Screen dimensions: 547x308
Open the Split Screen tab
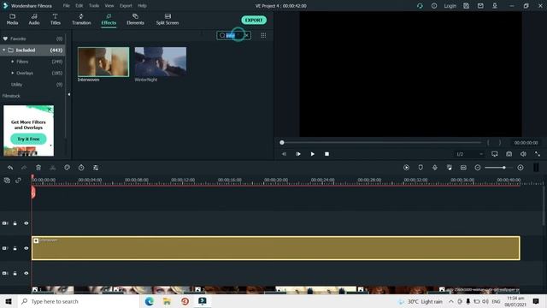click(x=168, y=19)
